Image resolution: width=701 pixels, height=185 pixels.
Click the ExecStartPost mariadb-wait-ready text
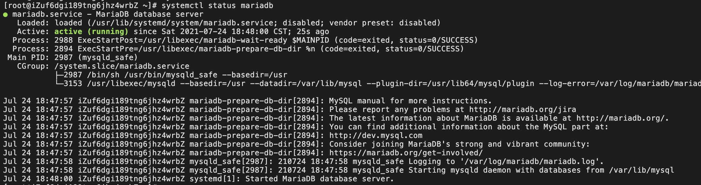pyautogui.click(x=182, y=40)
